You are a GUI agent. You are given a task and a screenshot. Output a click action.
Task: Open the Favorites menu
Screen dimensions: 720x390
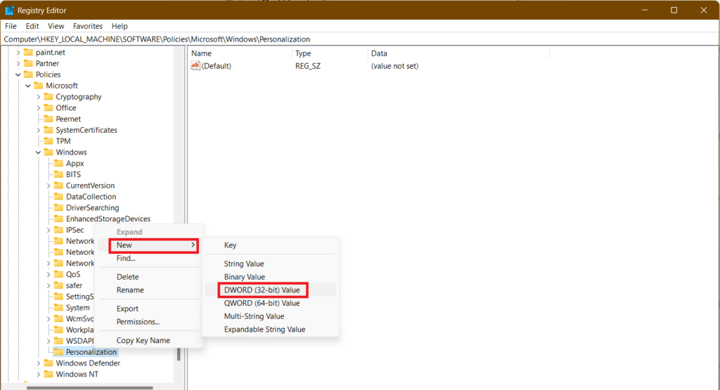point(87,26)
